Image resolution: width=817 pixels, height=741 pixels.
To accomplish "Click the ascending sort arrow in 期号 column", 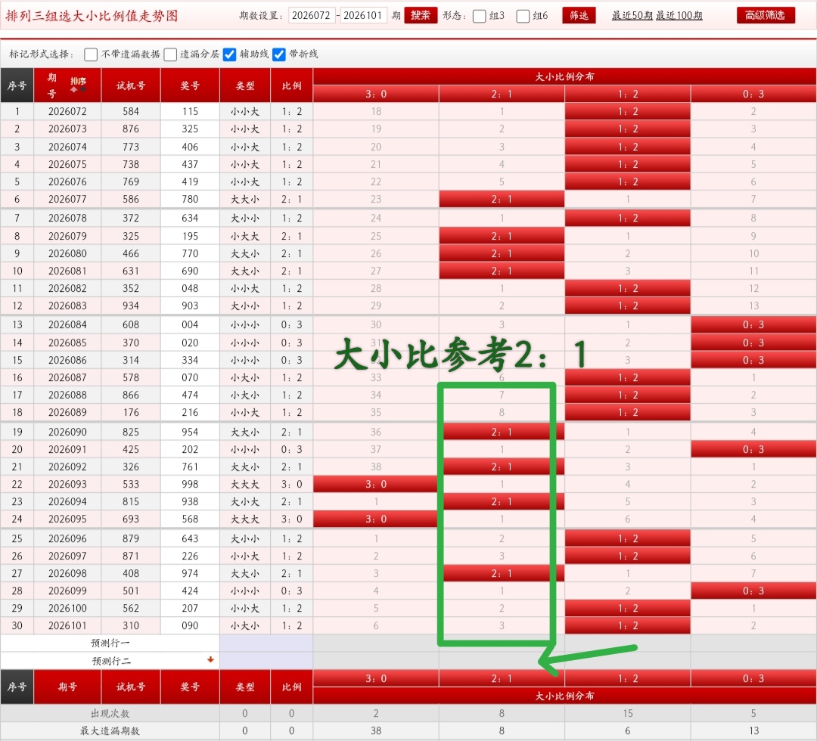I will coord(73,89).
